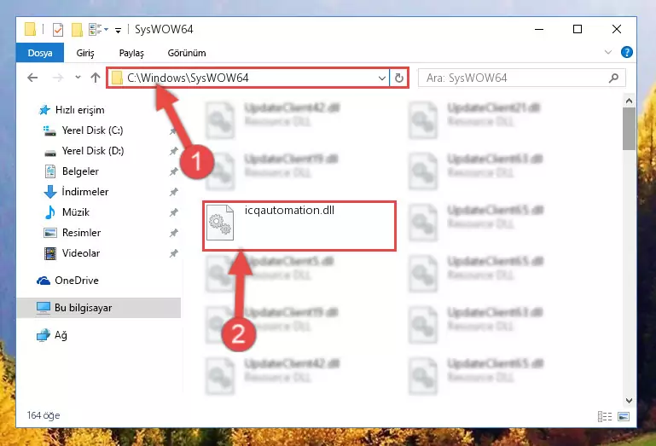Screen dimensions: 656x446
Task: Click pin icon next to Belgeler
Action: click(x=174, y=172)
